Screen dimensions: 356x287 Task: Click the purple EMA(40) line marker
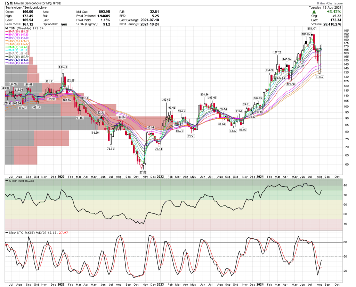(6, 38)
